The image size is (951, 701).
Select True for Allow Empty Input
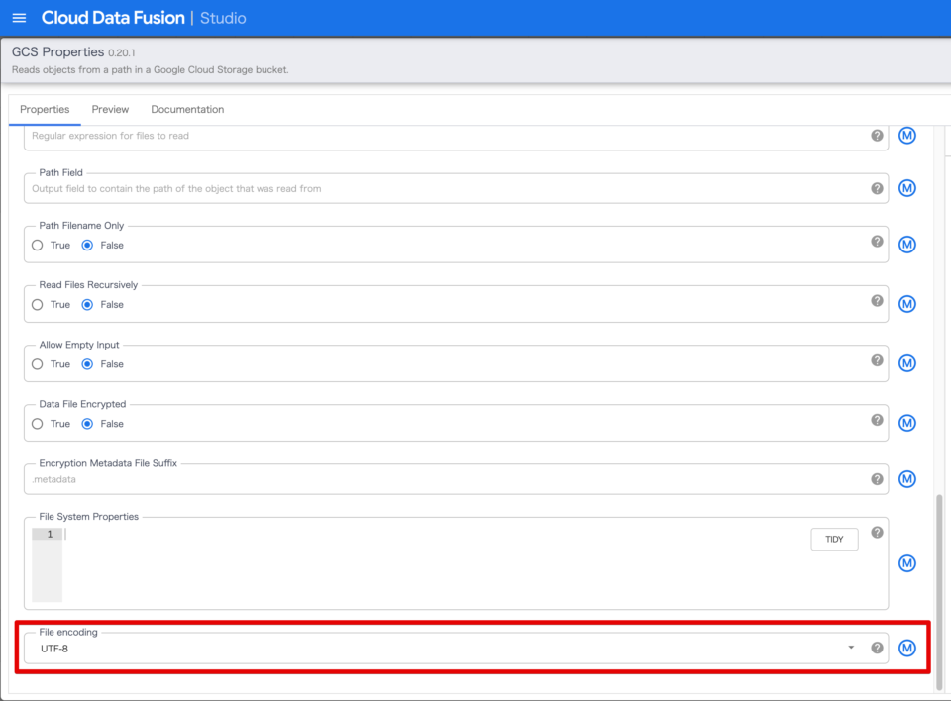[x=35, y=363]
